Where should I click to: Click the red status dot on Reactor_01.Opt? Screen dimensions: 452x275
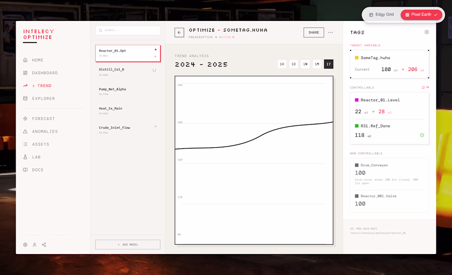156,50
